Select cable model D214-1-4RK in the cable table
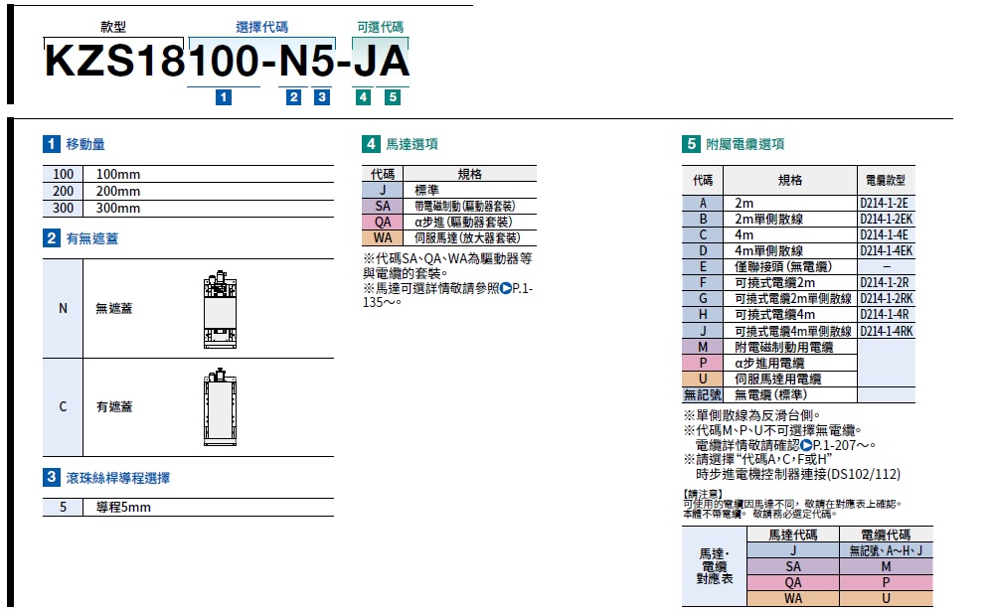Image resolution: width=993 pixels, height=613 pixels. click(x=885, y=331)
